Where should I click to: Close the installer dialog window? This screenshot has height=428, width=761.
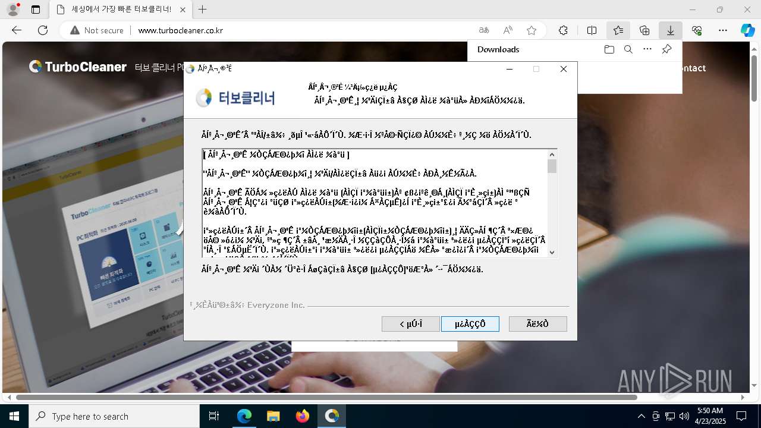tap(564, 69)
